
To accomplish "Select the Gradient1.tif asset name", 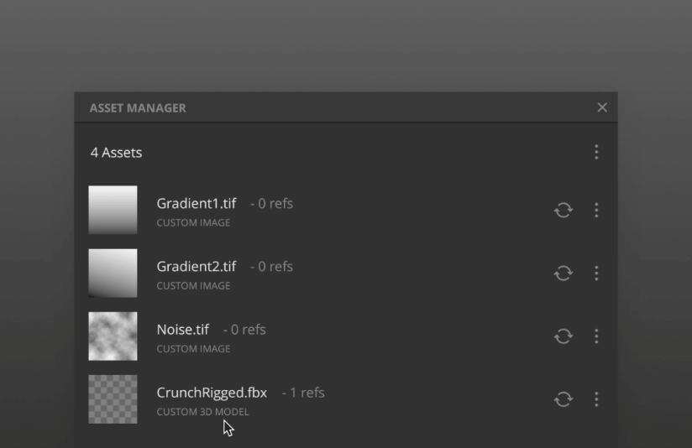I will point(197,203).
